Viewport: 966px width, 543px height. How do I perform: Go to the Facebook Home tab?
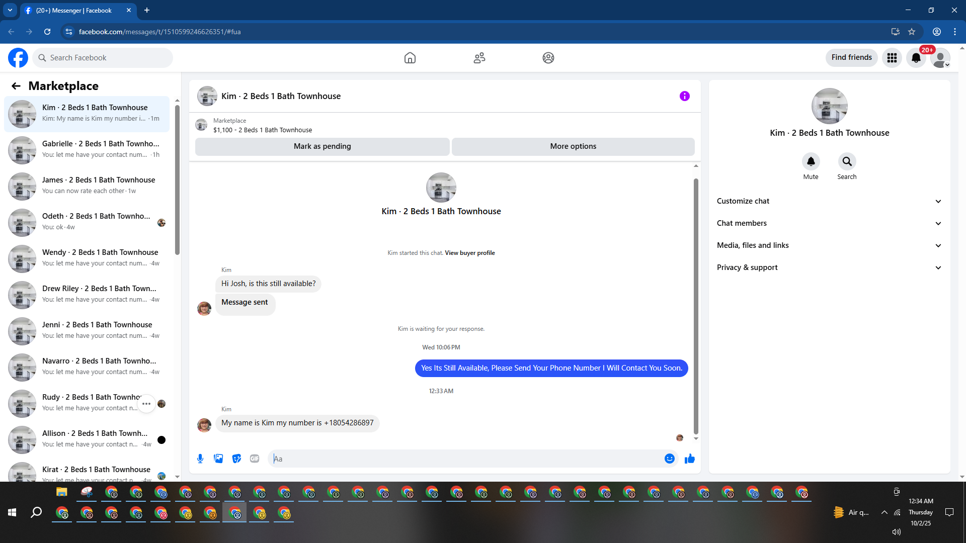pos(410,58)
